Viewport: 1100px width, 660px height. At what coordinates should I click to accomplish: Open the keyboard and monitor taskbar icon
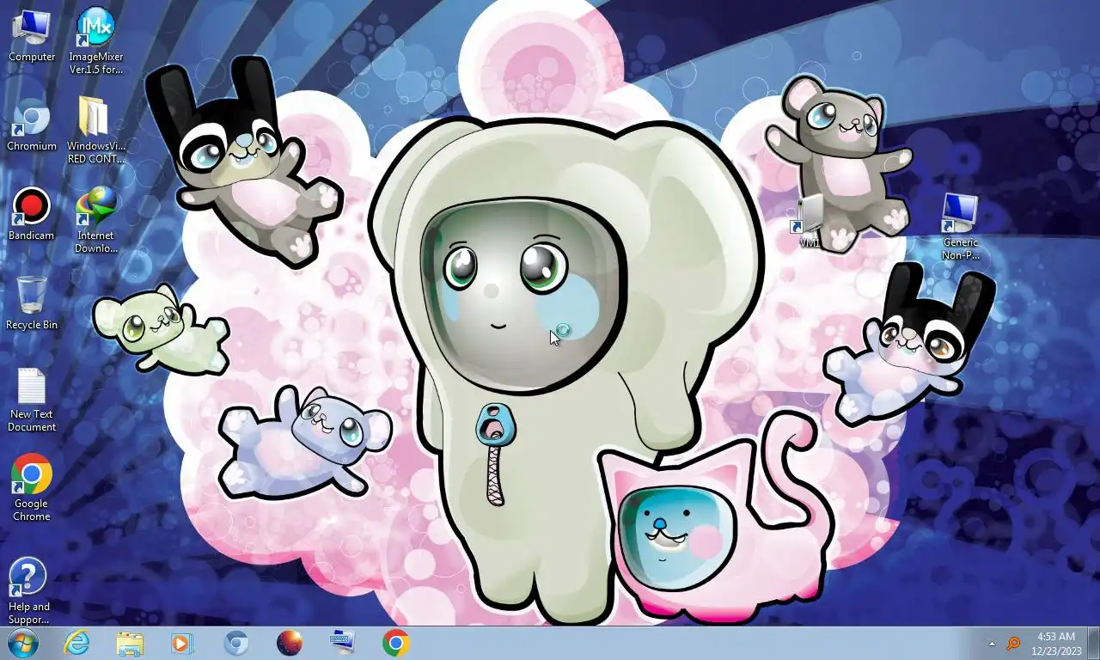[x=342, y=643]
